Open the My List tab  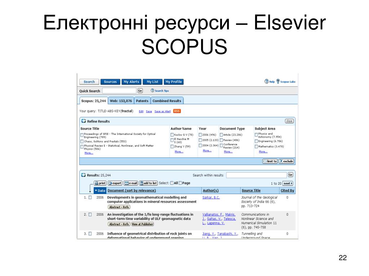[x=152, y=82]
